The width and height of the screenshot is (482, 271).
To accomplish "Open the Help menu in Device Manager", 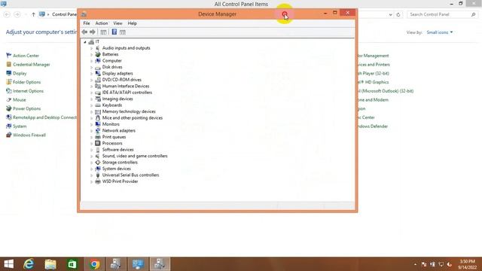I will (133, 23).
